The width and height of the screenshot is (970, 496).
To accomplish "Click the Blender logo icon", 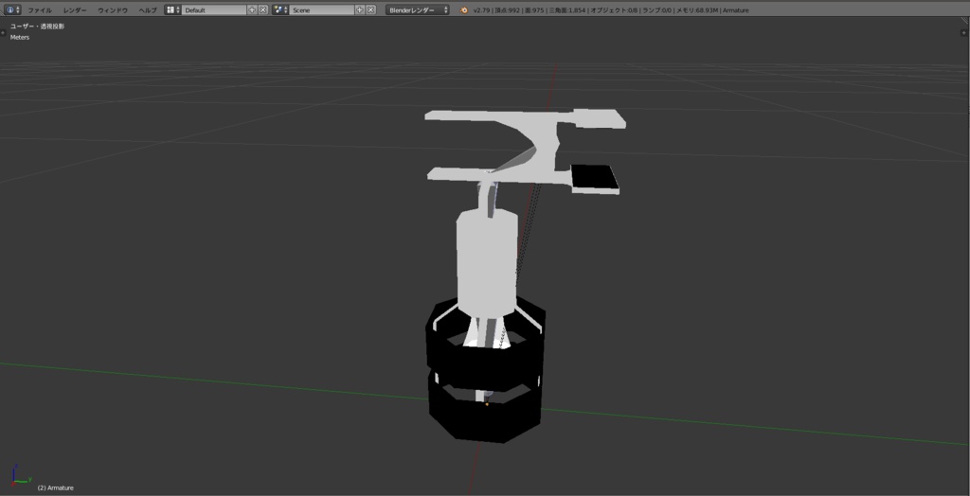I will [x=464, y=9].
